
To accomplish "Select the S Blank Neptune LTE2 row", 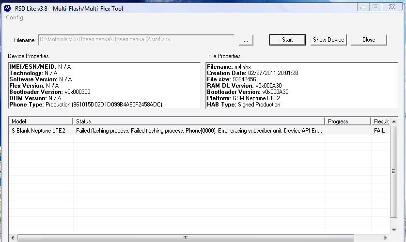I will pos(199,131).
